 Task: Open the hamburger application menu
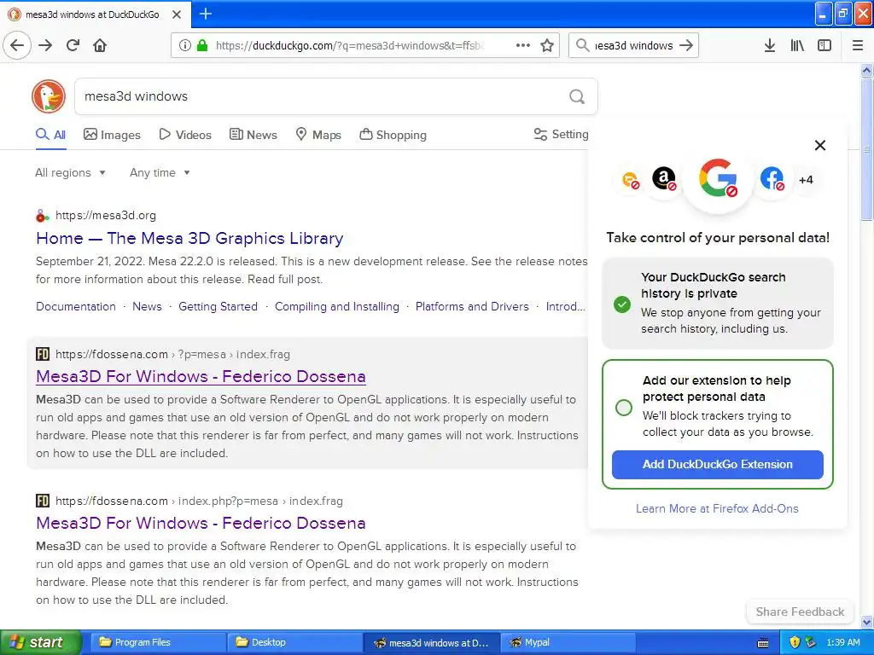857,45
